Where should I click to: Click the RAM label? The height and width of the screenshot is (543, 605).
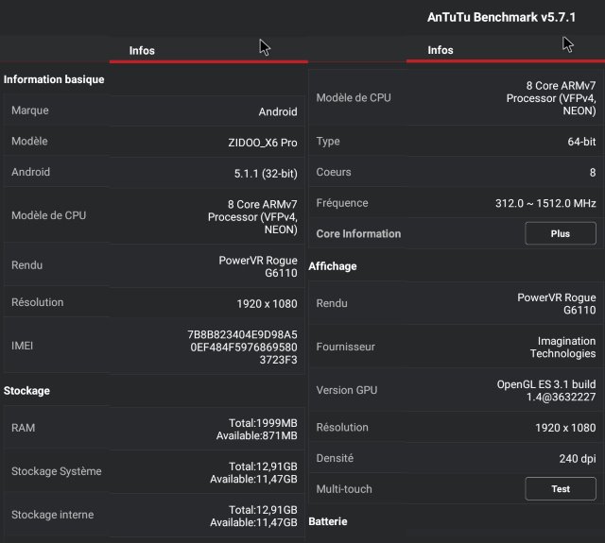23,428
